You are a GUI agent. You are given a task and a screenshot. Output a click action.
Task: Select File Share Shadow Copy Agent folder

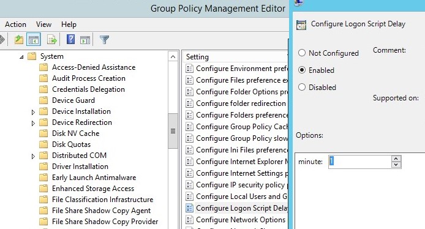pos(101,211)
